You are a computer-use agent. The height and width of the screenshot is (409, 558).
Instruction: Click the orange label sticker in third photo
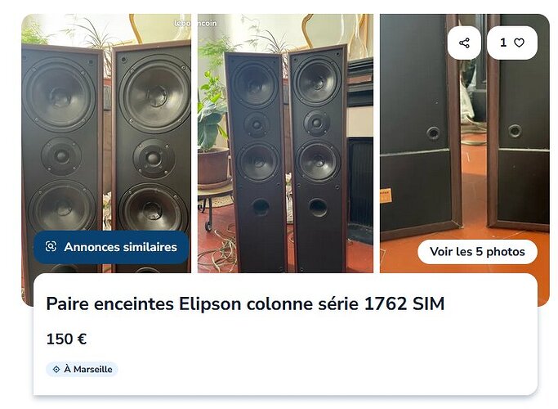(x=386, y=196)
